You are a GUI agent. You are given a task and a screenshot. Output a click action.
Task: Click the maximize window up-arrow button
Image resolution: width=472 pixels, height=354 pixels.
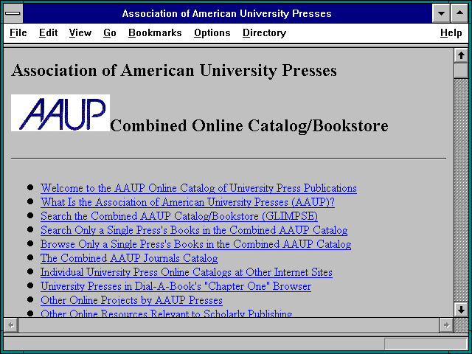459,13
